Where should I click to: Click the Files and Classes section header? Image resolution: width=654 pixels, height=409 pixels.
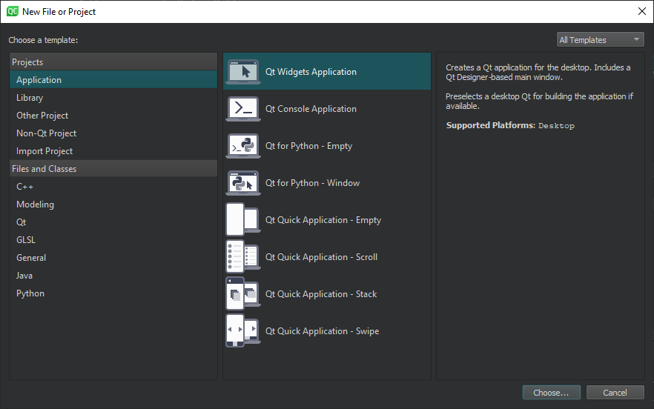click(x=113, y=169)
